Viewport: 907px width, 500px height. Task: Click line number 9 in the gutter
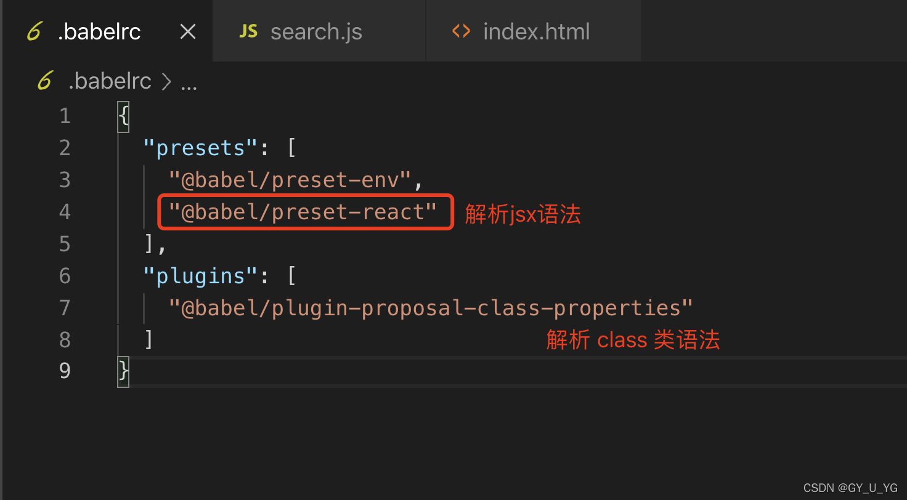pyautogui.click(x=65, y=371)
